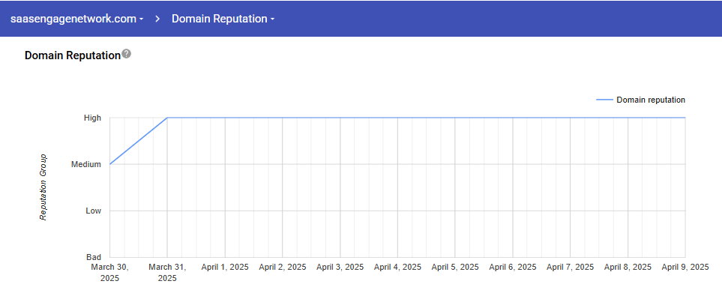Screen dimensions: 722x302
Task: Select the 'Domain reputation' legend label
Action: [x=650, y=100]
